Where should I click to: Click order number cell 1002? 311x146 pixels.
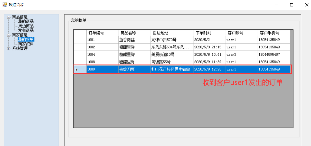(x=102, y=47)
